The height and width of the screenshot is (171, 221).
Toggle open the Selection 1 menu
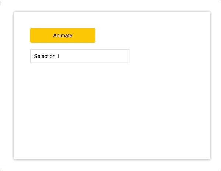click(x=80, y=57)
